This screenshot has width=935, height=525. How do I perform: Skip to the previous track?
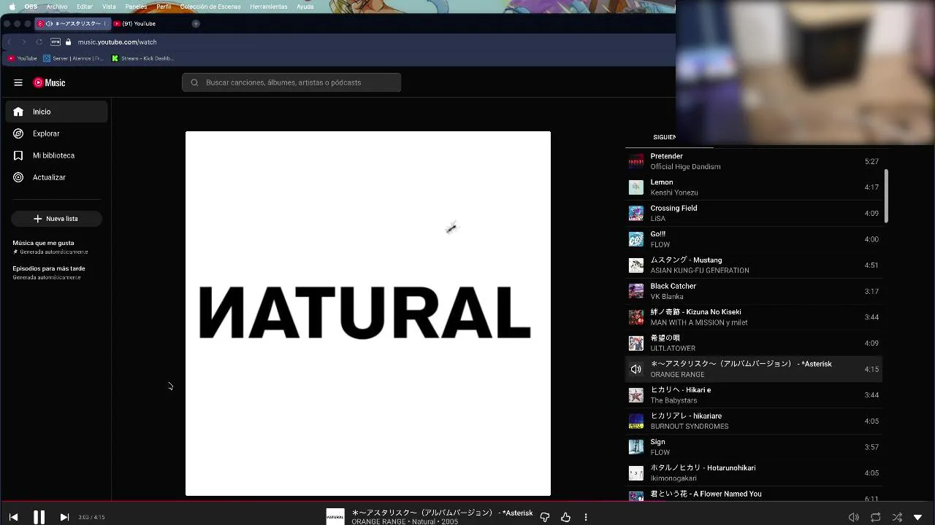pos(13,517)
